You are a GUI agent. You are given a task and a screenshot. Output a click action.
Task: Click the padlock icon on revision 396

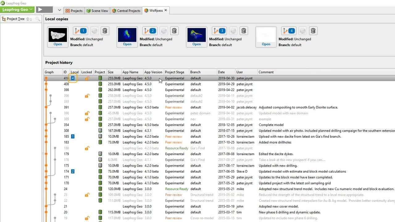click(x=87, y=96)
